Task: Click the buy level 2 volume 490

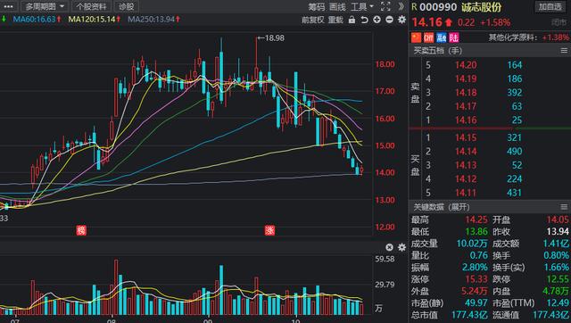Action: coord(515,152)
